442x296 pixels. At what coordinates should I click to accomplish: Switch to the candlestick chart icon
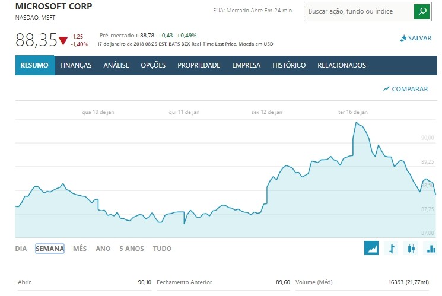[411, 249]
